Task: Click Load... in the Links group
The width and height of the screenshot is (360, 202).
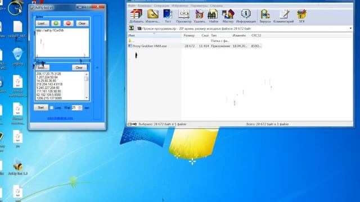Action: [x=43, y=24]
